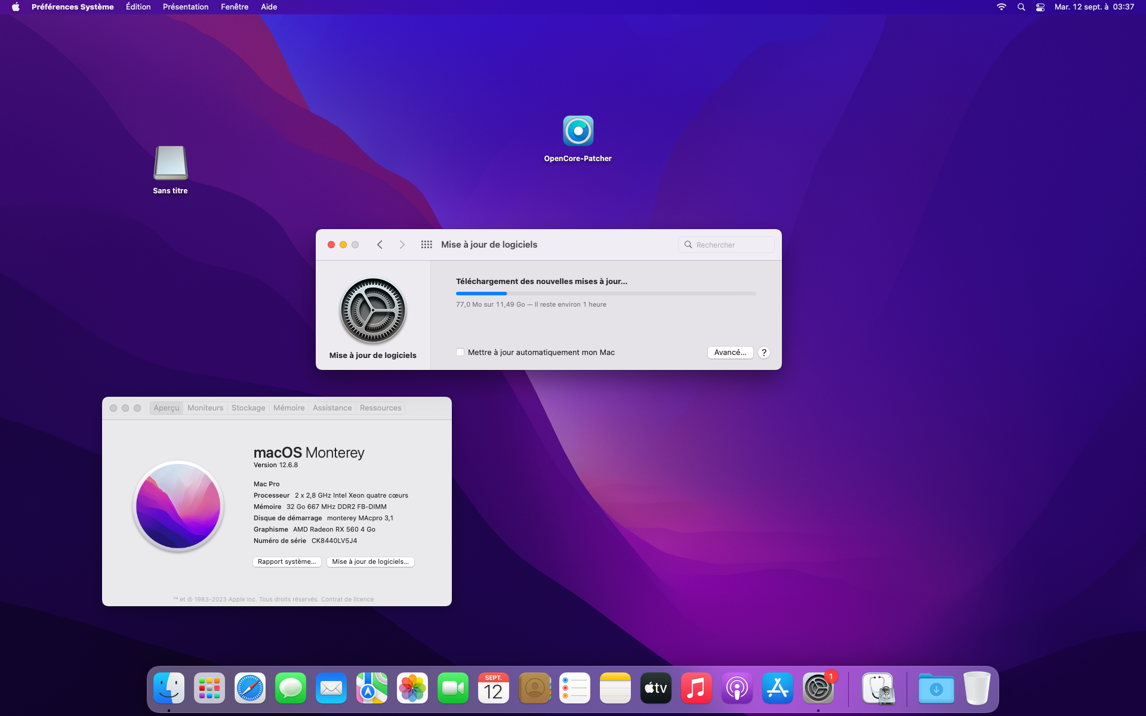Select Aperçu tab in About window
Image resolution: width=1146 pixels, height=716 pixels.
click(167, 408)
